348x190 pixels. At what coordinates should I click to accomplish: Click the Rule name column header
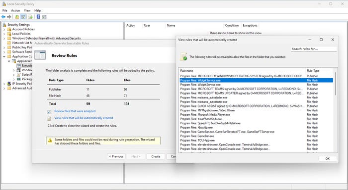243,71
